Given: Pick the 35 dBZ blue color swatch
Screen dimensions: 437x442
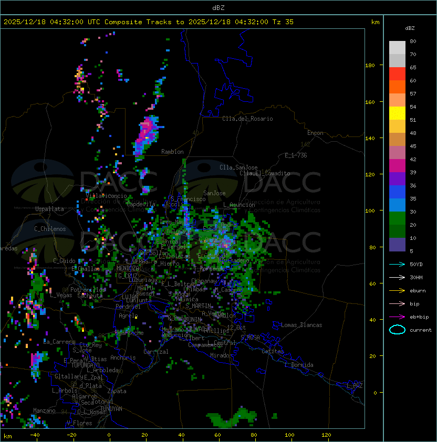Looking at the screenshot, I should pyautogui.click(x=397, y=205).
